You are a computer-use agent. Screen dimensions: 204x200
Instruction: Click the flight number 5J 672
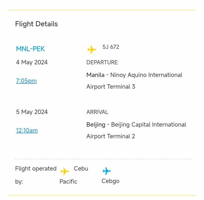pyautogui.click(x=111, y=47)
